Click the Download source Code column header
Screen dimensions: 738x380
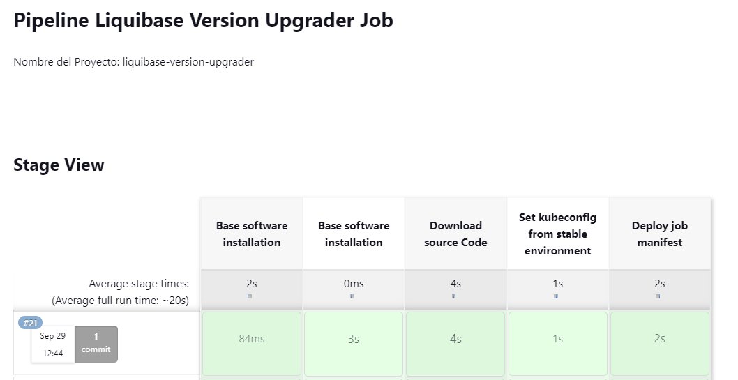(x=455, y=234)
